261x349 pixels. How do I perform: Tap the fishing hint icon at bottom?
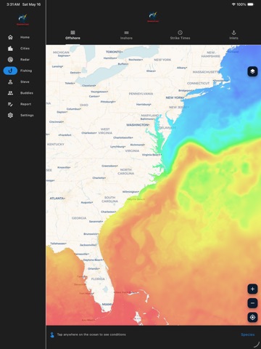[52, 334]
